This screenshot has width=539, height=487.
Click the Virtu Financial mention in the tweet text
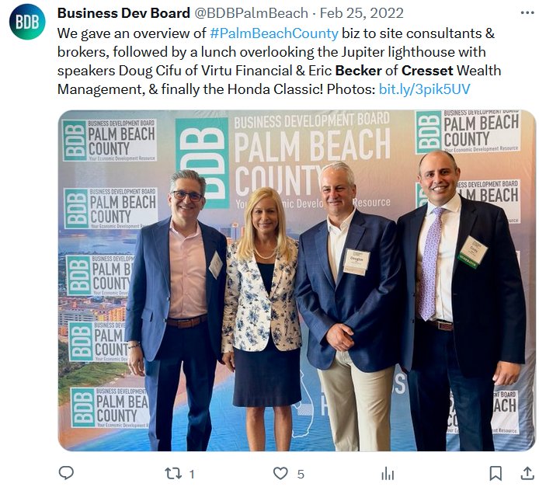tap(246, 71)
